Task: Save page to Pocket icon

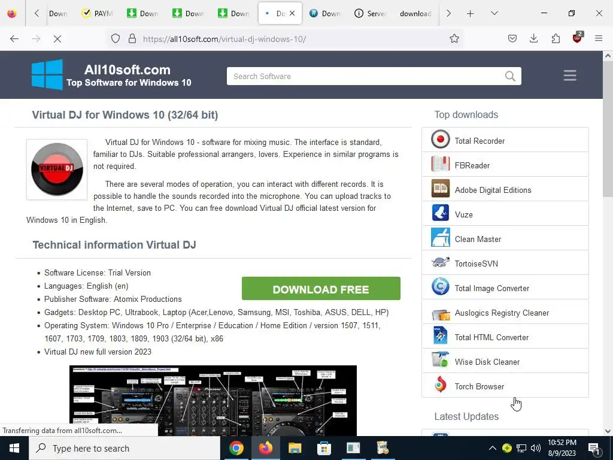Action: (x=512, y=38)
